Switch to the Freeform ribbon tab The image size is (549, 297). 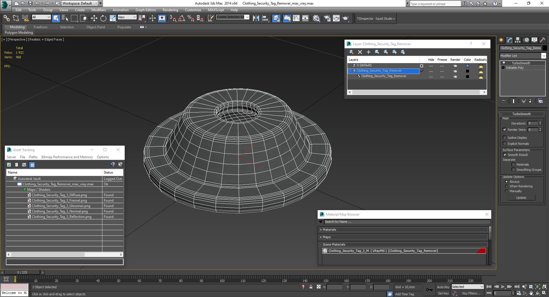click(x=40, y=27)
